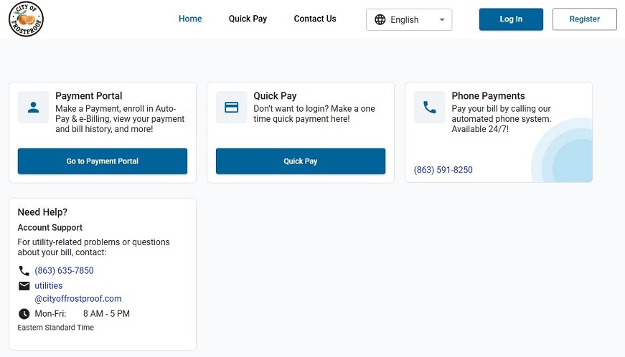
Task: Click the blue Quick Pay card button
Action: point(301,161)
